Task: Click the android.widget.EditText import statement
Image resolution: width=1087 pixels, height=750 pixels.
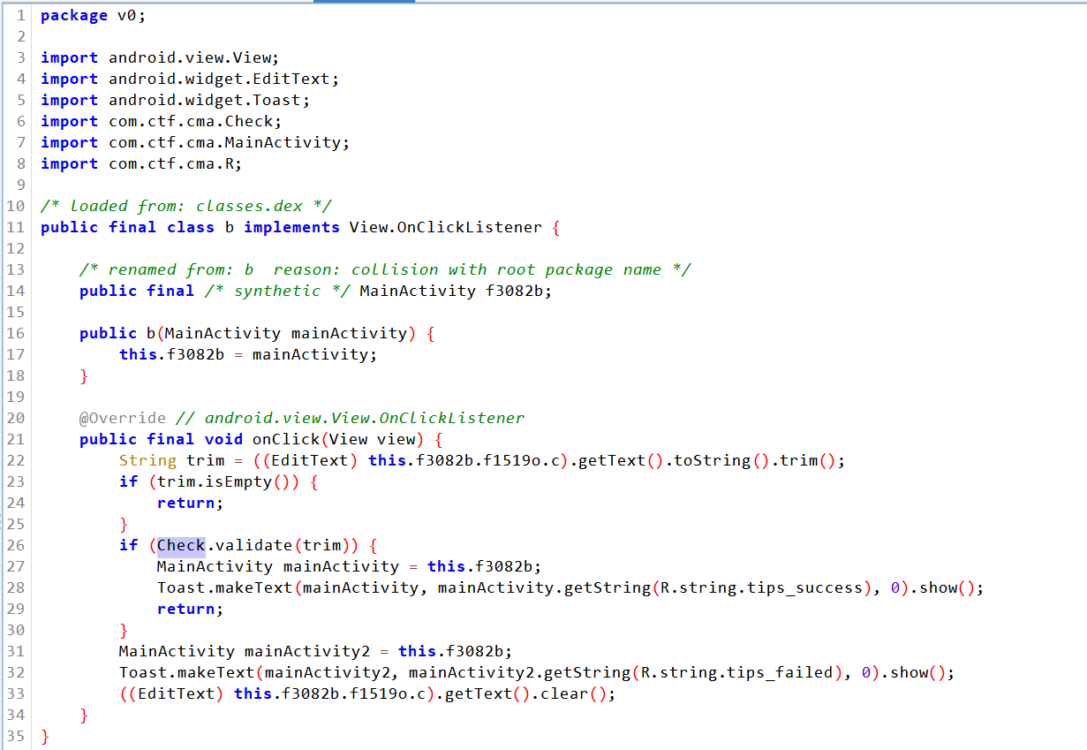Action: coord(223,79)
